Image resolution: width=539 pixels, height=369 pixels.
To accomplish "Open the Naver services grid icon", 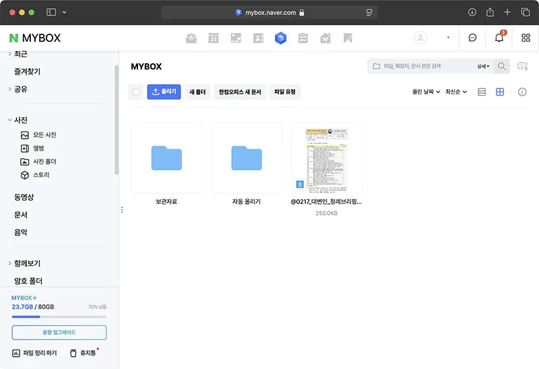I will pos(526,38).
